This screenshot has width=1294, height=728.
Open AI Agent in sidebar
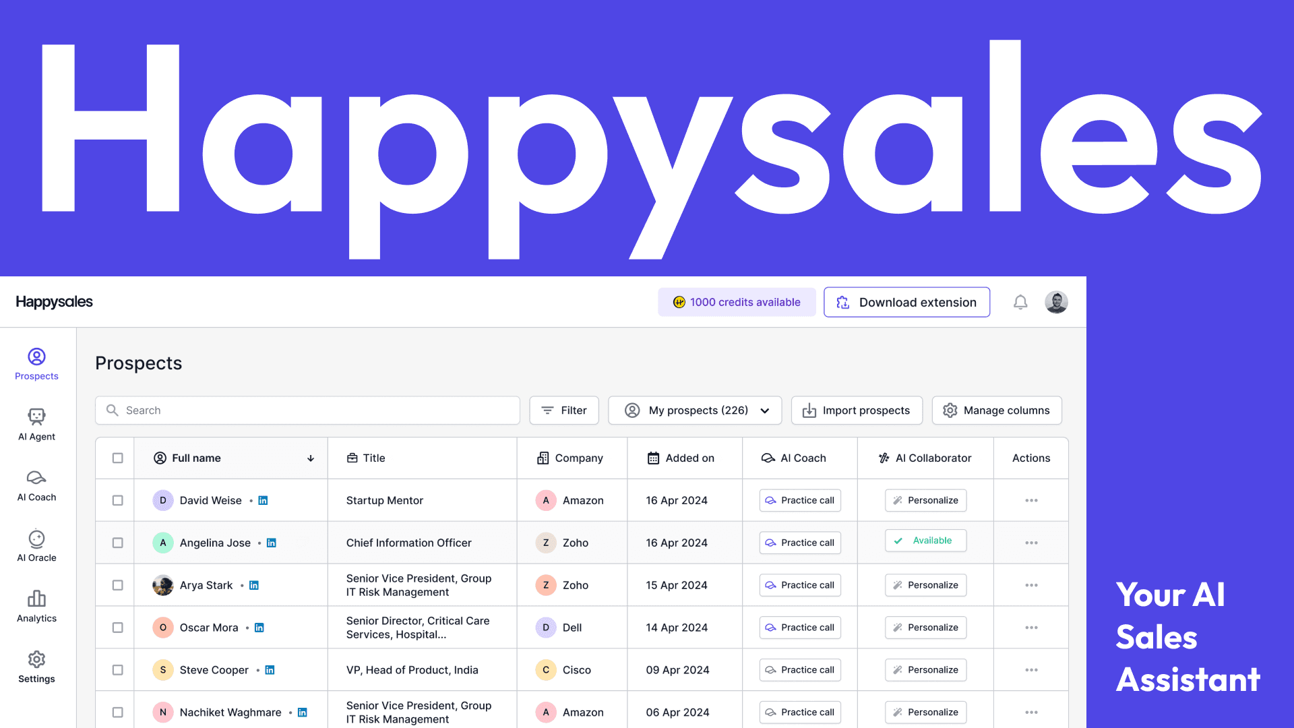(x=36, y=424)
